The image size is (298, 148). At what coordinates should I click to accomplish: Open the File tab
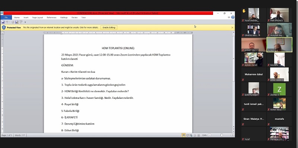pos(6,17)
